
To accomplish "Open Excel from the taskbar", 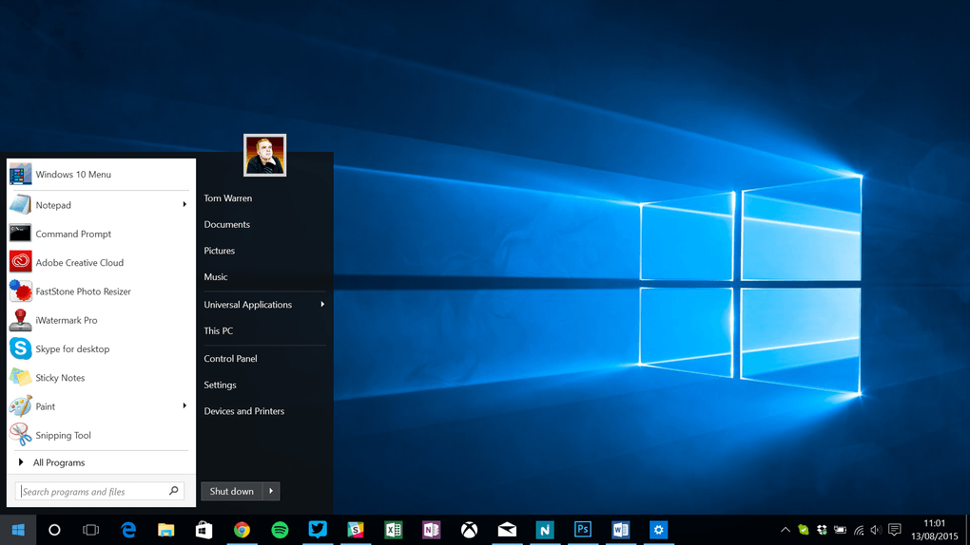I will tap(393, 530).
